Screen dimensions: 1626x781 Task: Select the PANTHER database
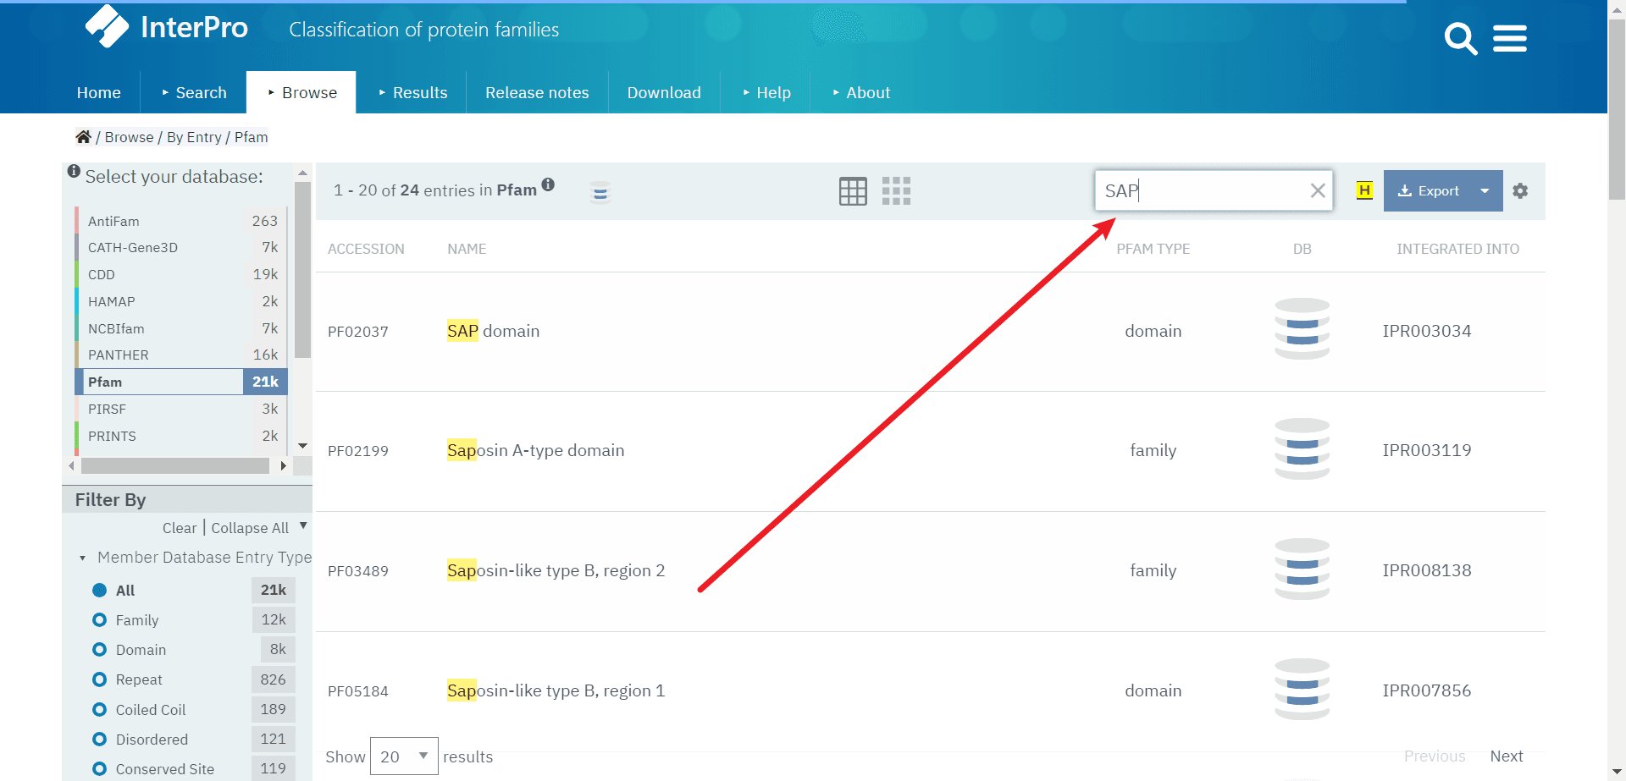[x=181, y=355]
